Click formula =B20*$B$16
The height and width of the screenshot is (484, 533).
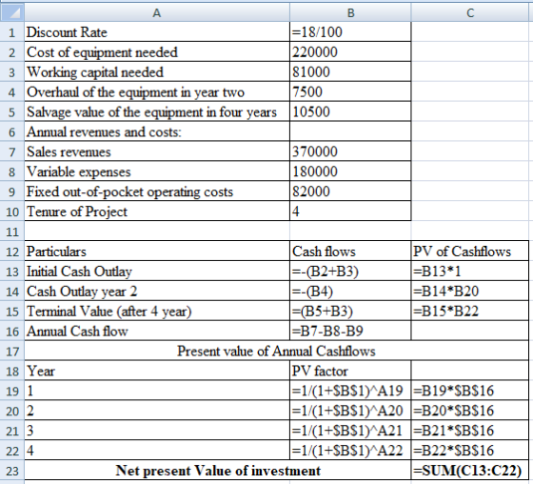click(470, 411)
